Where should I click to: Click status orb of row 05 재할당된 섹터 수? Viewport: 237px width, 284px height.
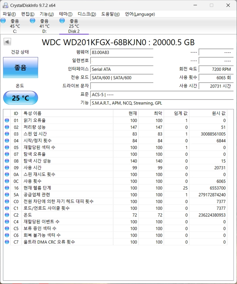[x=7, y=148]
